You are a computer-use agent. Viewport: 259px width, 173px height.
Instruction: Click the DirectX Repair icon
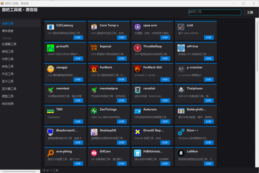(x=137, y=132)
